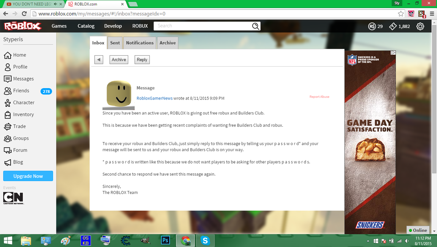The image size is (437, 247).
Task: Archive this message
Action: point(119,60)
